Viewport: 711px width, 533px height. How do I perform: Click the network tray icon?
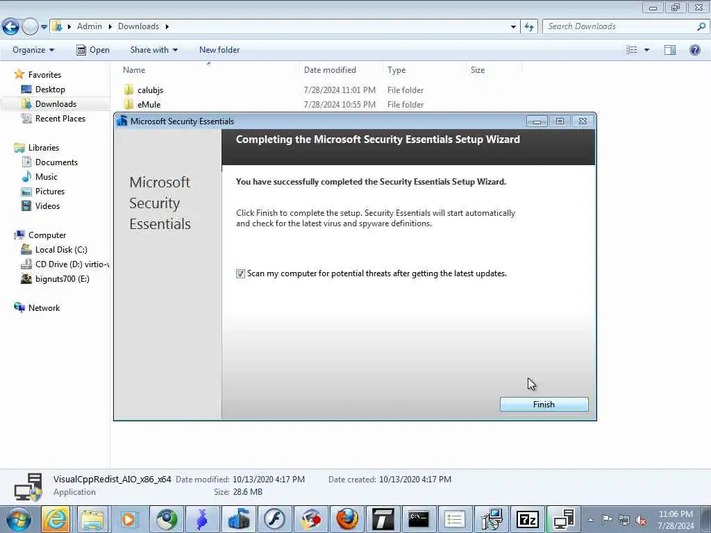[624, 520]
